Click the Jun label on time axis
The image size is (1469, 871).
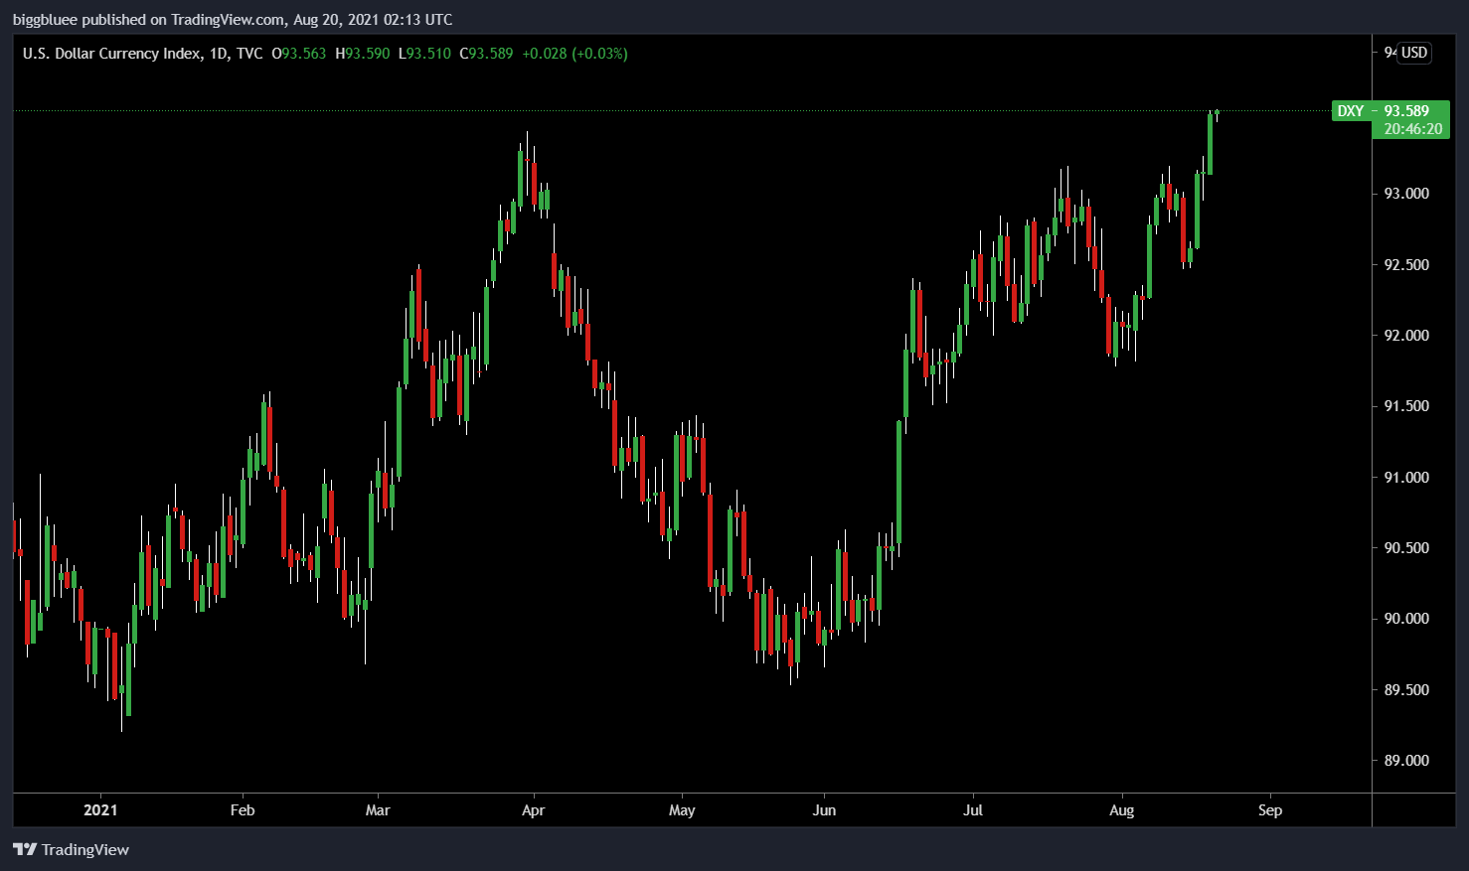coord(824,810)
